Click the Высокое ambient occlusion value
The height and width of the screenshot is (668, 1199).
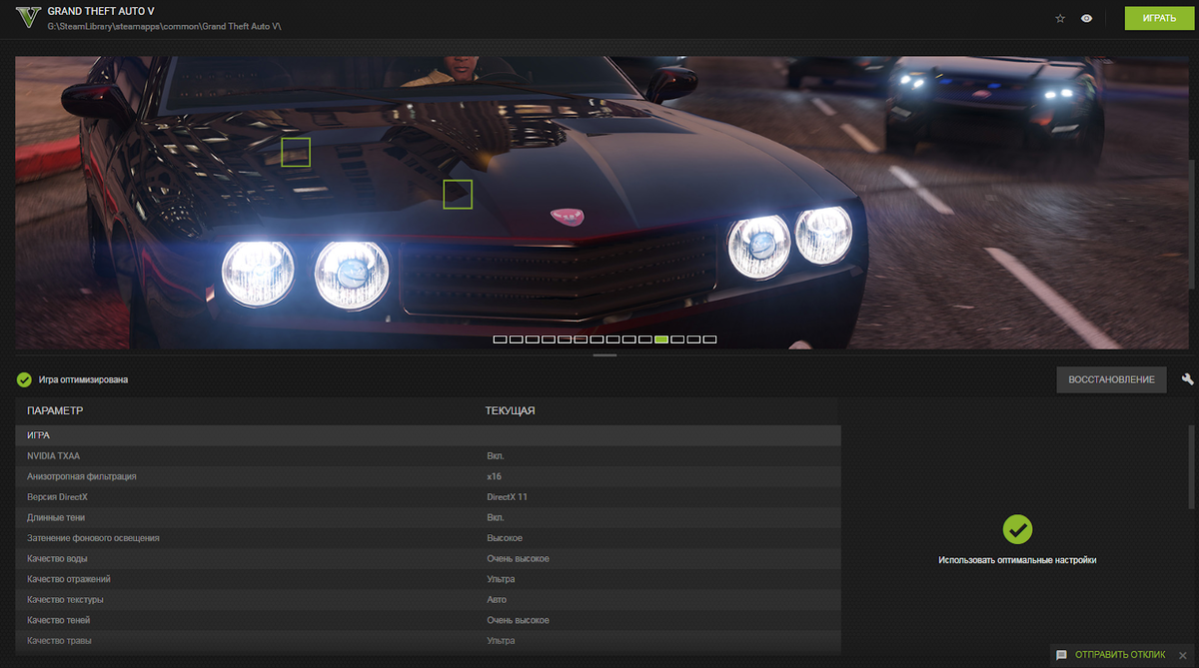tap(505, 538)
